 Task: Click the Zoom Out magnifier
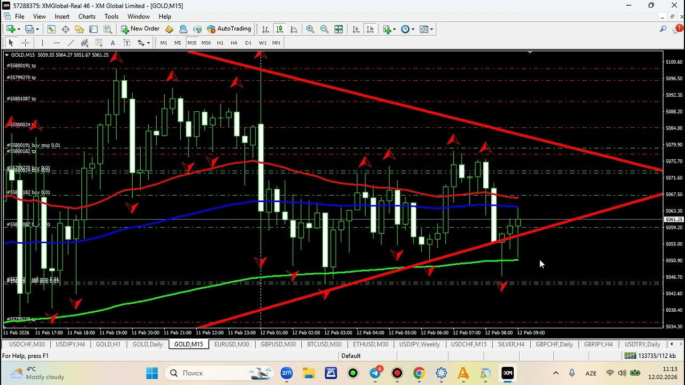pyautogui.click(x=324, y=29)
